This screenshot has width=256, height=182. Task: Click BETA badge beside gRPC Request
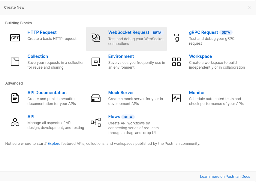[226, 32]
